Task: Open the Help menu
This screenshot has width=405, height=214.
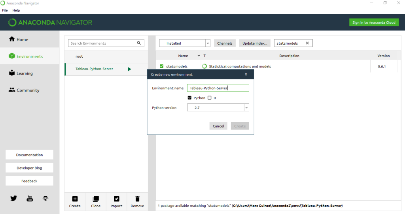Action: point(16,10)
